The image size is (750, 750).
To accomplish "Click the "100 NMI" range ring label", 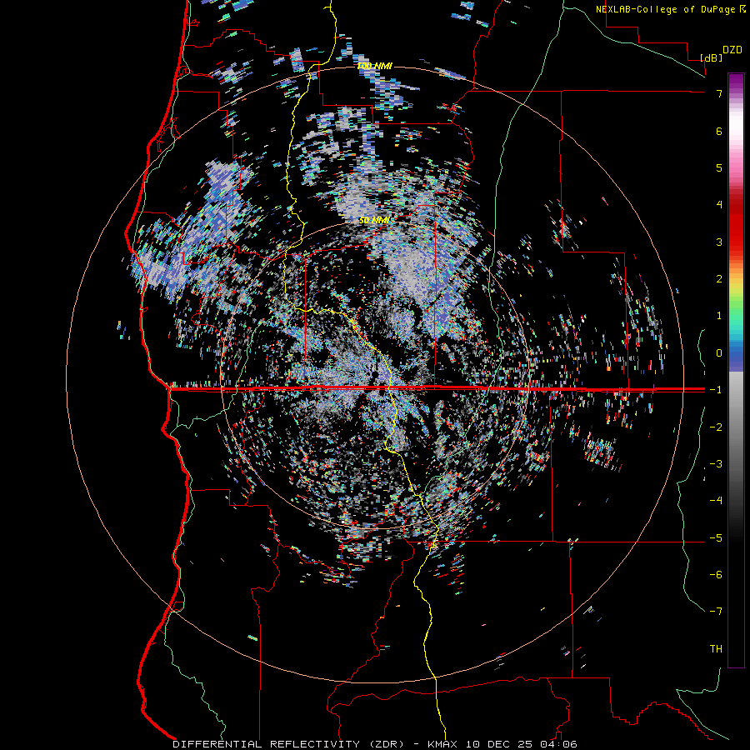I will click(375, 66).
